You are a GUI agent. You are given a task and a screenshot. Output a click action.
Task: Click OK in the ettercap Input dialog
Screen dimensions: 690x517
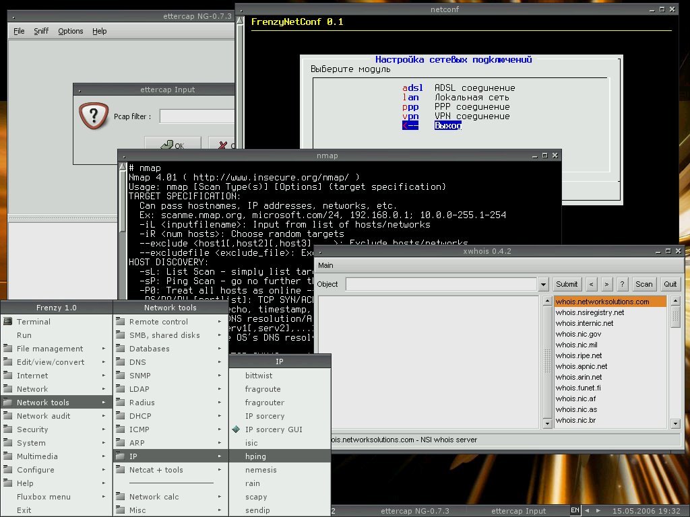[173, 143]
